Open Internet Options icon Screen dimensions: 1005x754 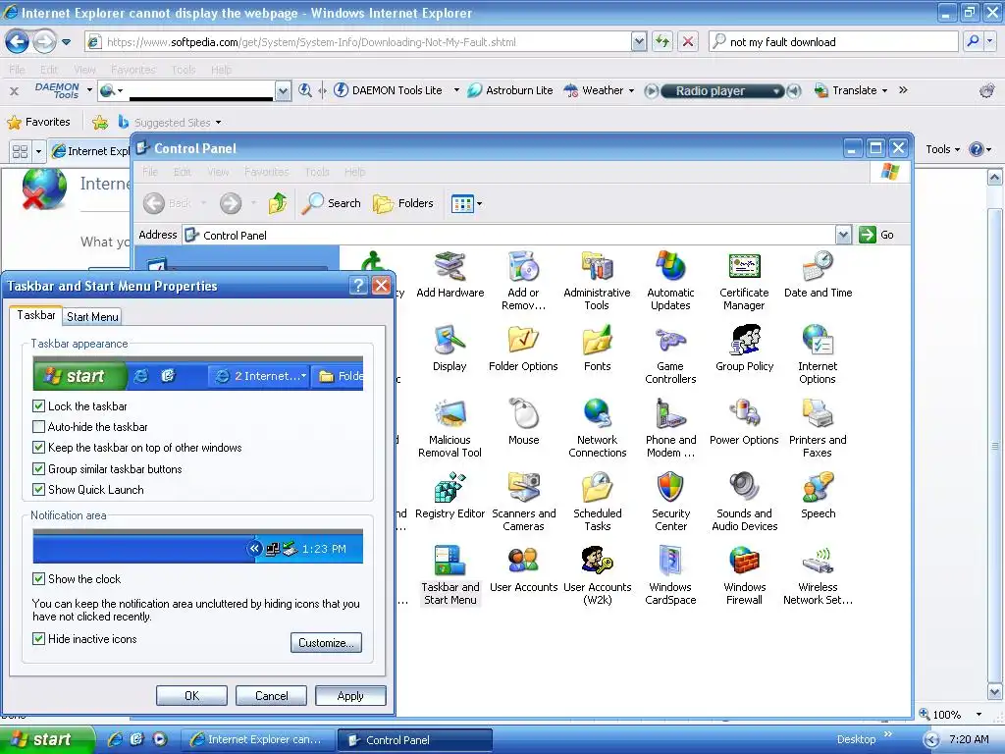click(x=818, y=354)
